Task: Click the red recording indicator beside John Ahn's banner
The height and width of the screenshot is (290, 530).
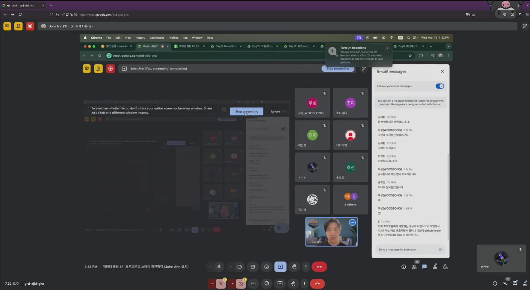Action: click(x=30, y=26)
